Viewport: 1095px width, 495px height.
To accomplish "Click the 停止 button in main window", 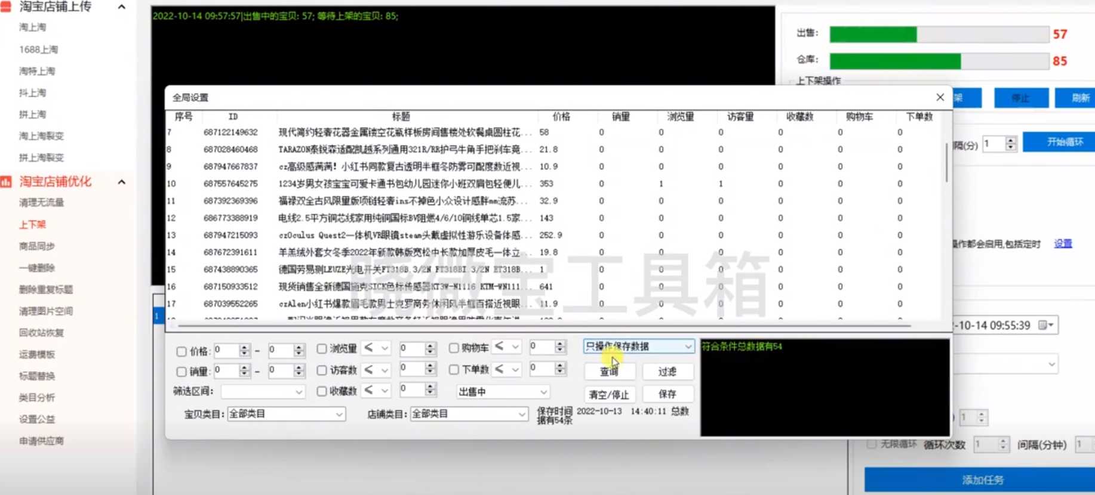I will pos(1021,98).
